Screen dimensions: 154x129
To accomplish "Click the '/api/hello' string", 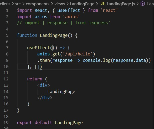I will 78,54.
